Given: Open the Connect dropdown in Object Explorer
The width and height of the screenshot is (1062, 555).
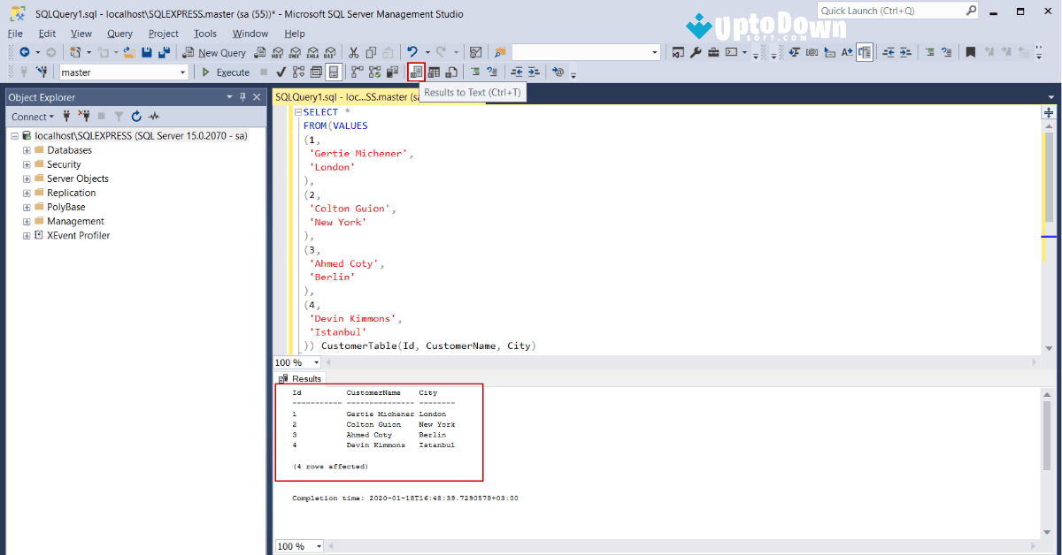Looking at the screenshot, I should 33,116.
